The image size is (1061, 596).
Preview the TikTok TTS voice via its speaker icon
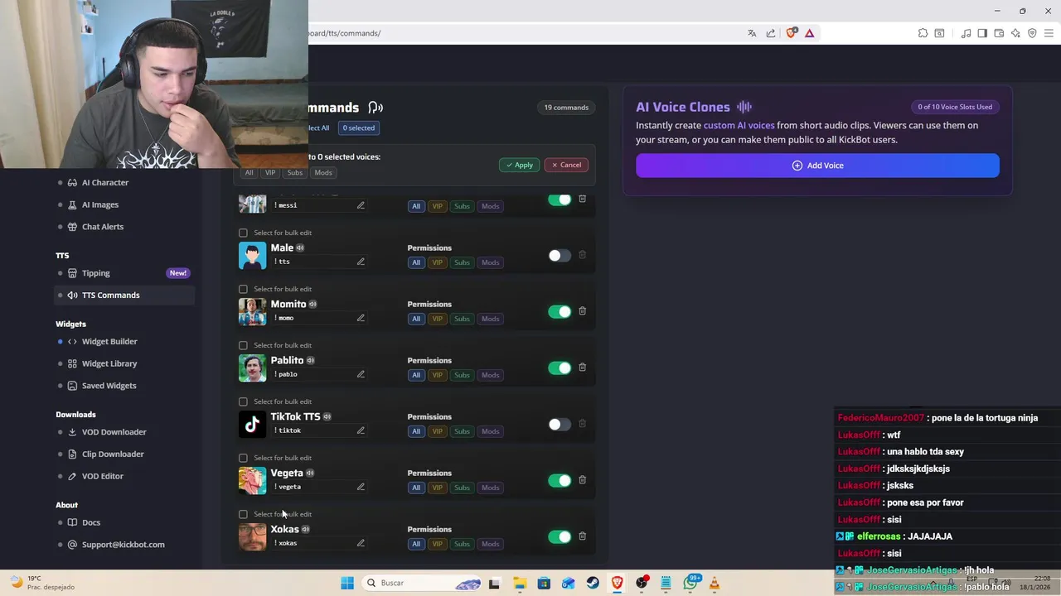(327, 416)
